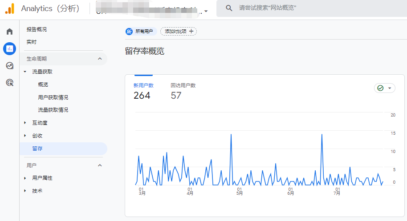Select the 留存 menu item
The width and height of the screenshot is (407, 221).
(x=37, y=149)
